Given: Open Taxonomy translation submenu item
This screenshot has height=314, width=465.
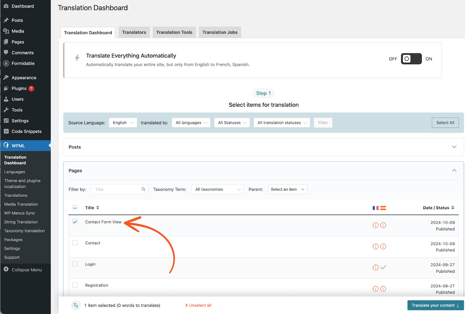Looking at the screenshot, I should click(24, 231).
